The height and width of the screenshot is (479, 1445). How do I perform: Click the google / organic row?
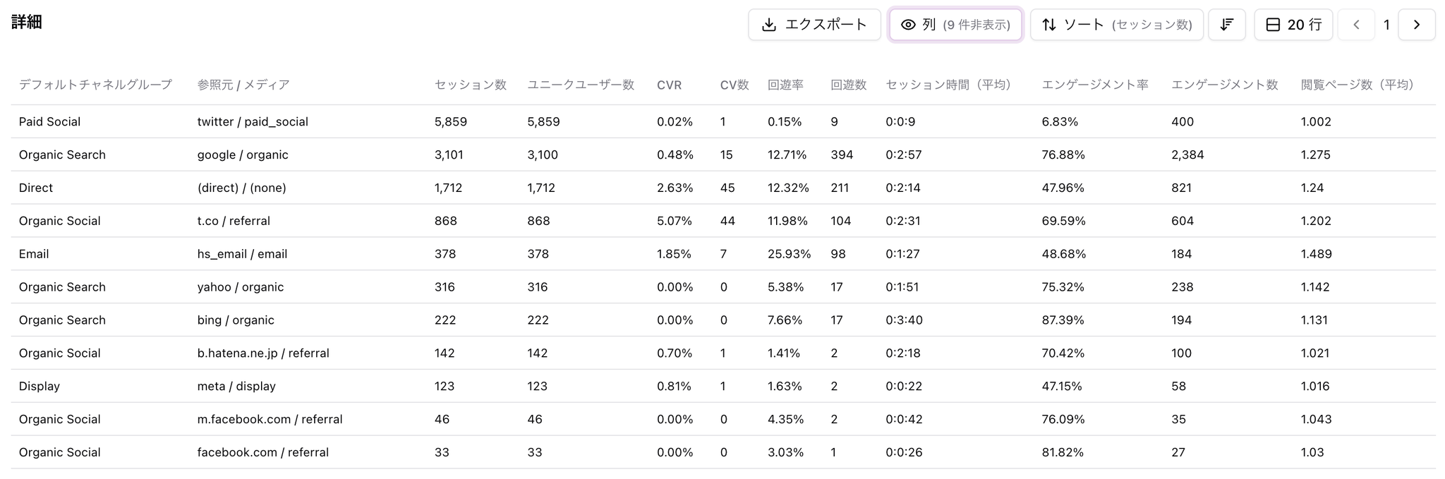coord(243,155)
